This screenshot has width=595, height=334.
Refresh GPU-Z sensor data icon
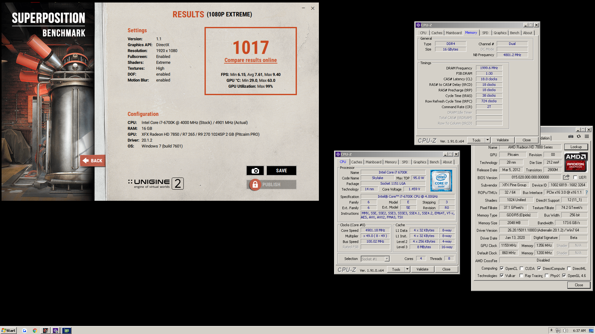[x=579, y=136]
